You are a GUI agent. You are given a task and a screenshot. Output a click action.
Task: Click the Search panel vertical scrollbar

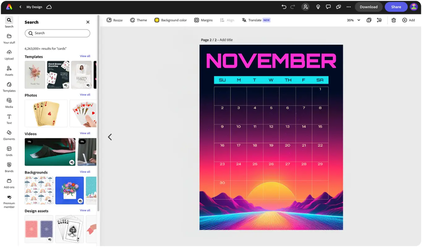98,114
